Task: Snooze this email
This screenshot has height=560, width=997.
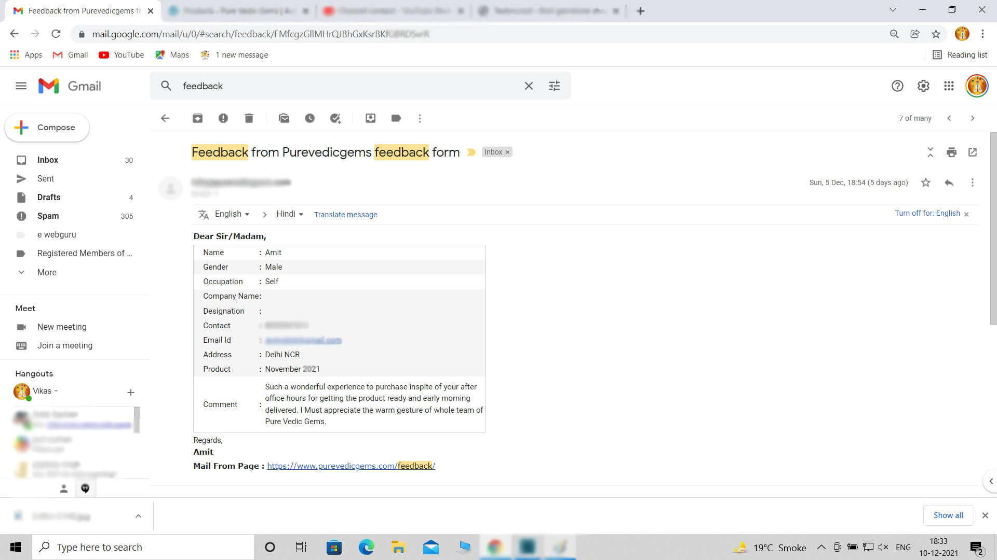Action: click(x=310, y=118)
